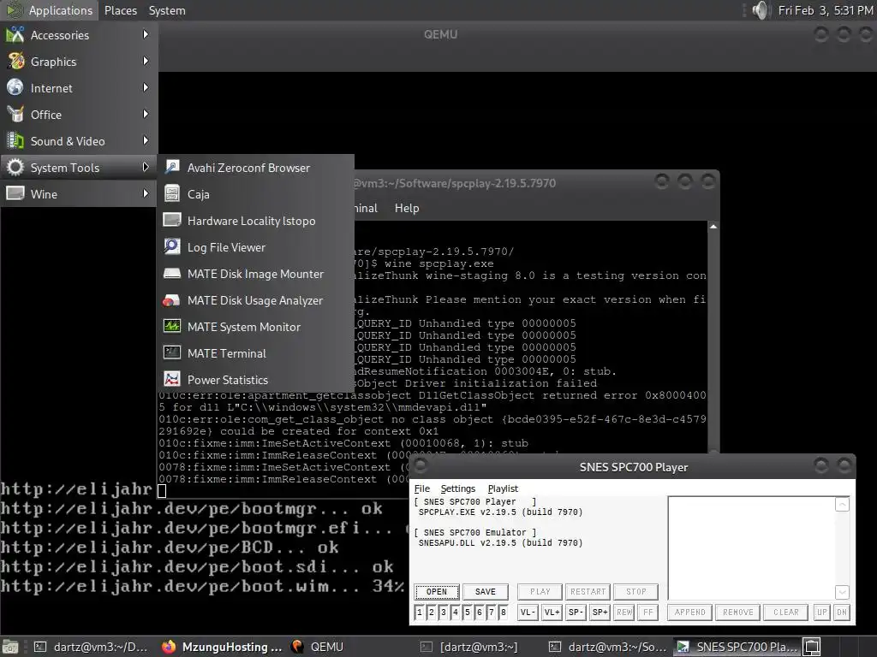Open the Accessories menu icon
877x657 pixels.
(15, 34)
